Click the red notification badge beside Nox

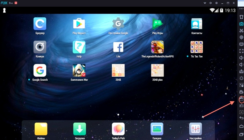pyautogui.click(x=16, y=3)
